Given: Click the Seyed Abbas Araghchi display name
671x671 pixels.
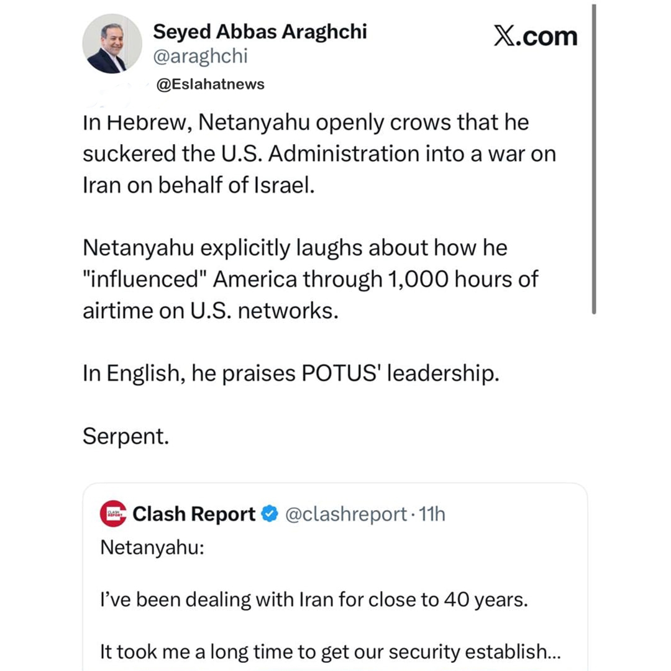Looking at the screenshot, I should pyautogui.click(x=260, y=32).
